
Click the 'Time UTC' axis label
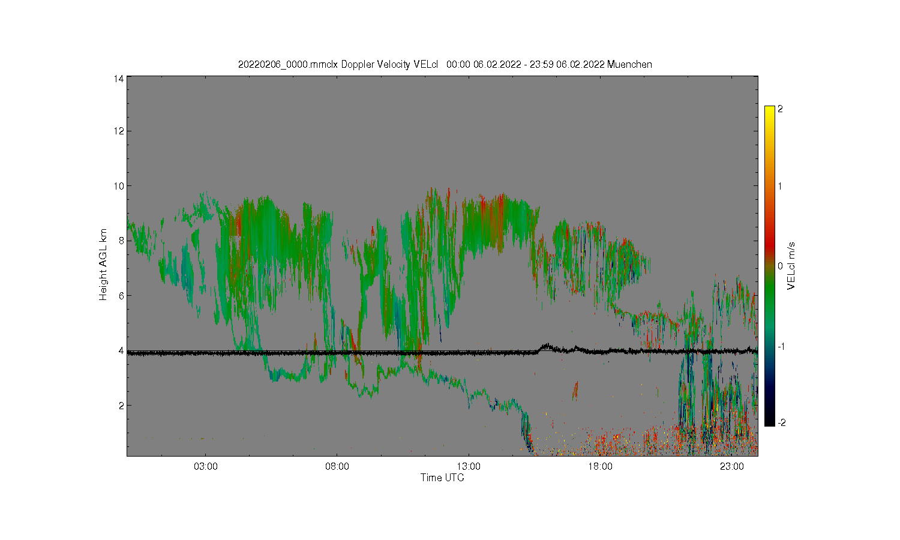point(442,478)
